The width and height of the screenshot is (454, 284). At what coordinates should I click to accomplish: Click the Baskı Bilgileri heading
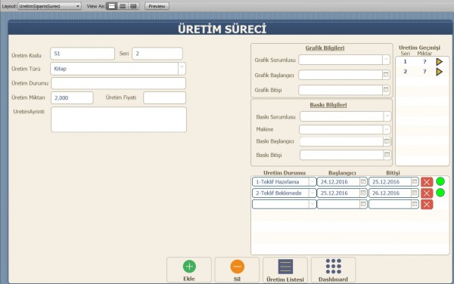point(328,105)
